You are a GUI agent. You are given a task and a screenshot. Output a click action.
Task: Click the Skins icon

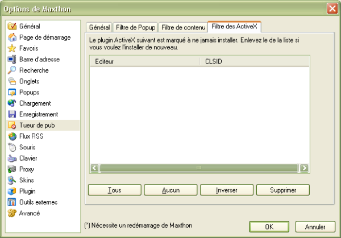pos(12,180)
